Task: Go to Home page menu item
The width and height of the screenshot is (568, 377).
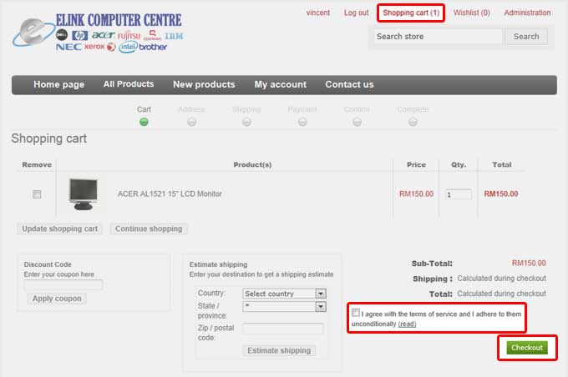Action: [59, 84]
